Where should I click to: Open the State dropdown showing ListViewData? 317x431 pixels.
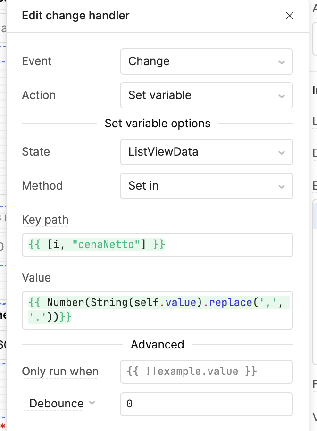(206, 152)
